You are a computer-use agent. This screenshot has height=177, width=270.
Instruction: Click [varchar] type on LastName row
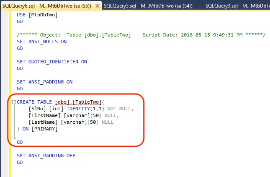pos(74,122)
